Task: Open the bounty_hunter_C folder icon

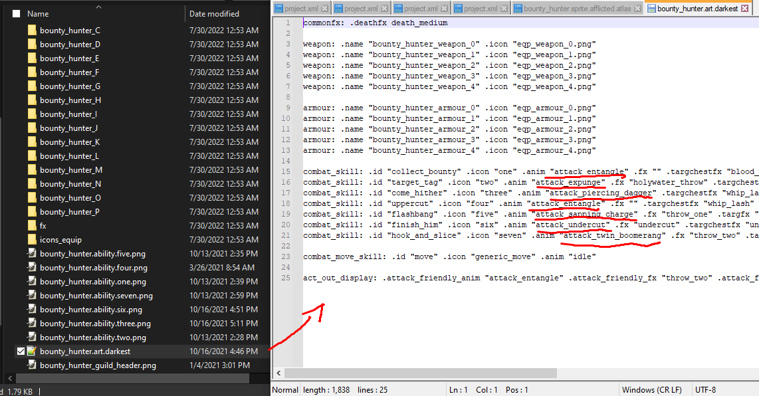Action: (32, 31)
